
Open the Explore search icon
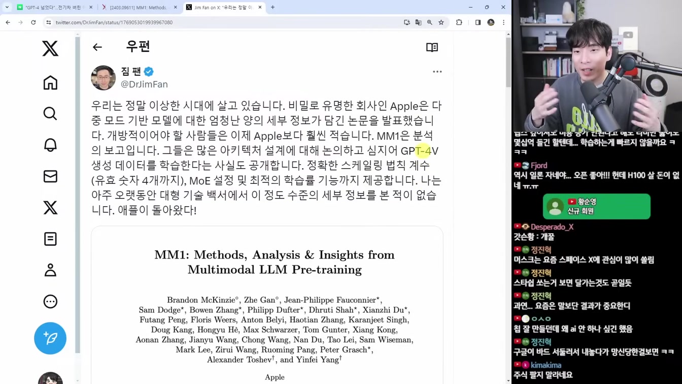(50, 114)
